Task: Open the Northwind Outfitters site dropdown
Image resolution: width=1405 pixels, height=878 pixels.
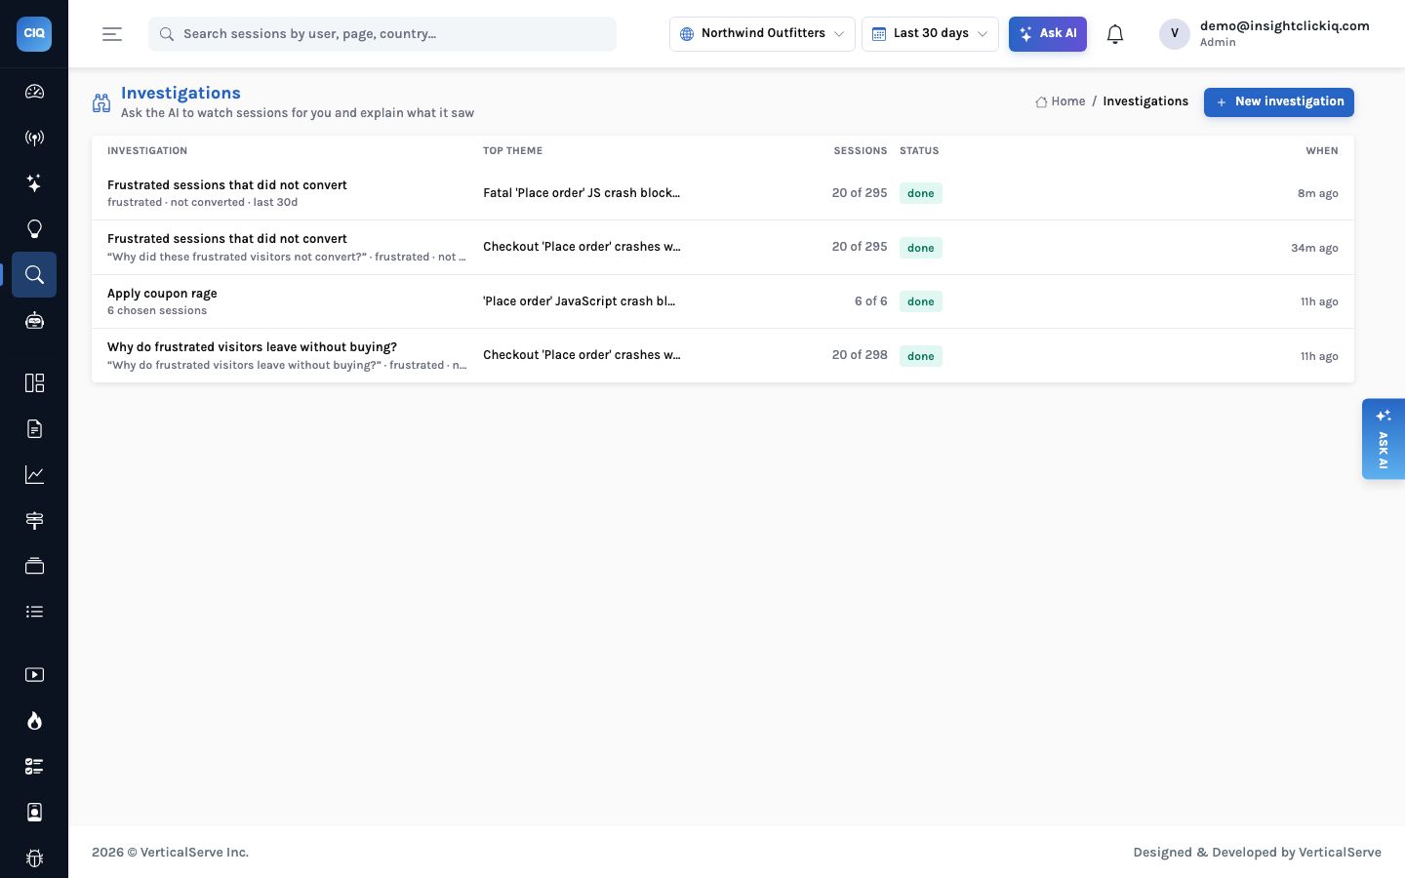Action: coord(762,34)
